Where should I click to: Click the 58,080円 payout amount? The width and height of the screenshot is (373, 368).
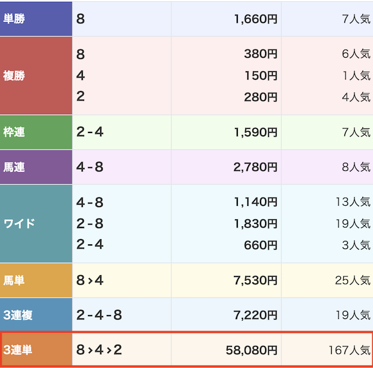click(251, 350)
